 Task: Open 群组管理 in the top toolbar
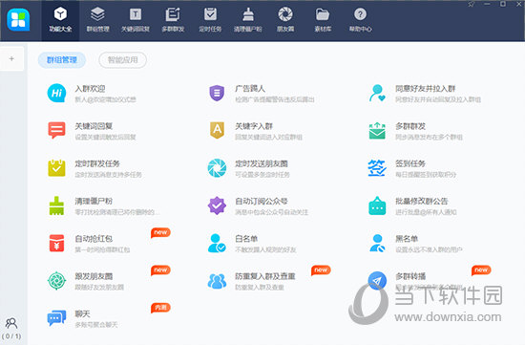pyautogui.click(x=97, y=20)
